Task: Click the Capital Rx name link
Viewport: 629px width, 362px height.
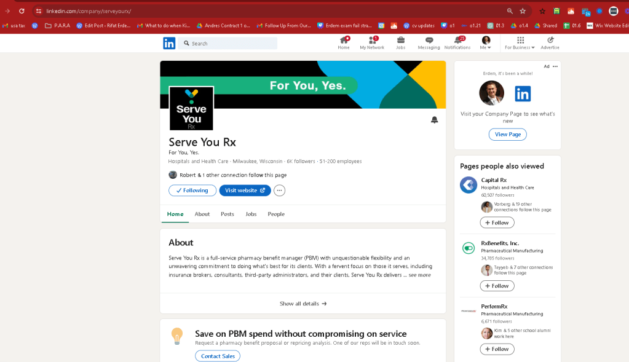Action: click(x=494, y=180)
